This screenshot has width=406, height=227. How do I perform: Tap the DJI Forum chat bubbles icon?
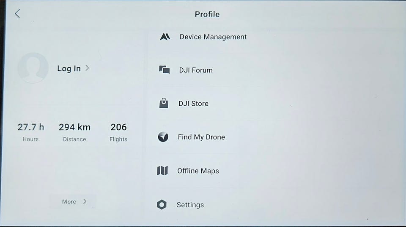(x=165, y=69)
